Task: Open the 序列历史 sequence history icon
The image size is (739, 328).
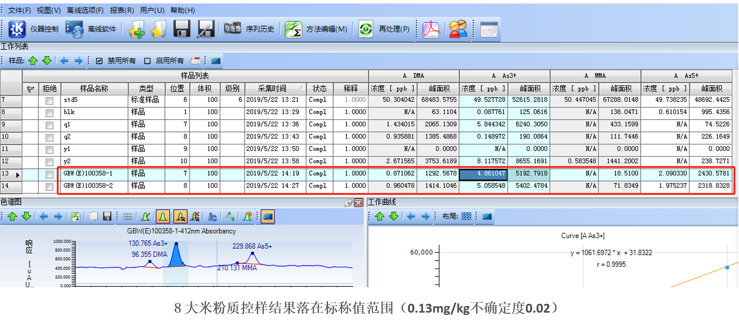Action: [x=232, y=28]
